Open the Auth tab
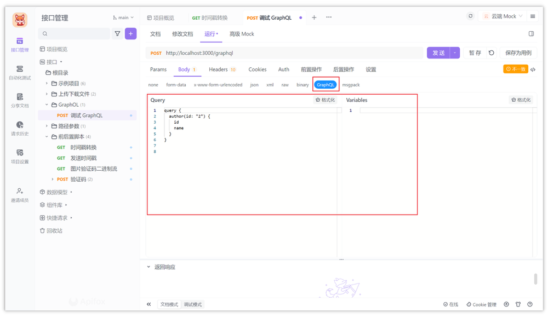 tap(284, 70)
